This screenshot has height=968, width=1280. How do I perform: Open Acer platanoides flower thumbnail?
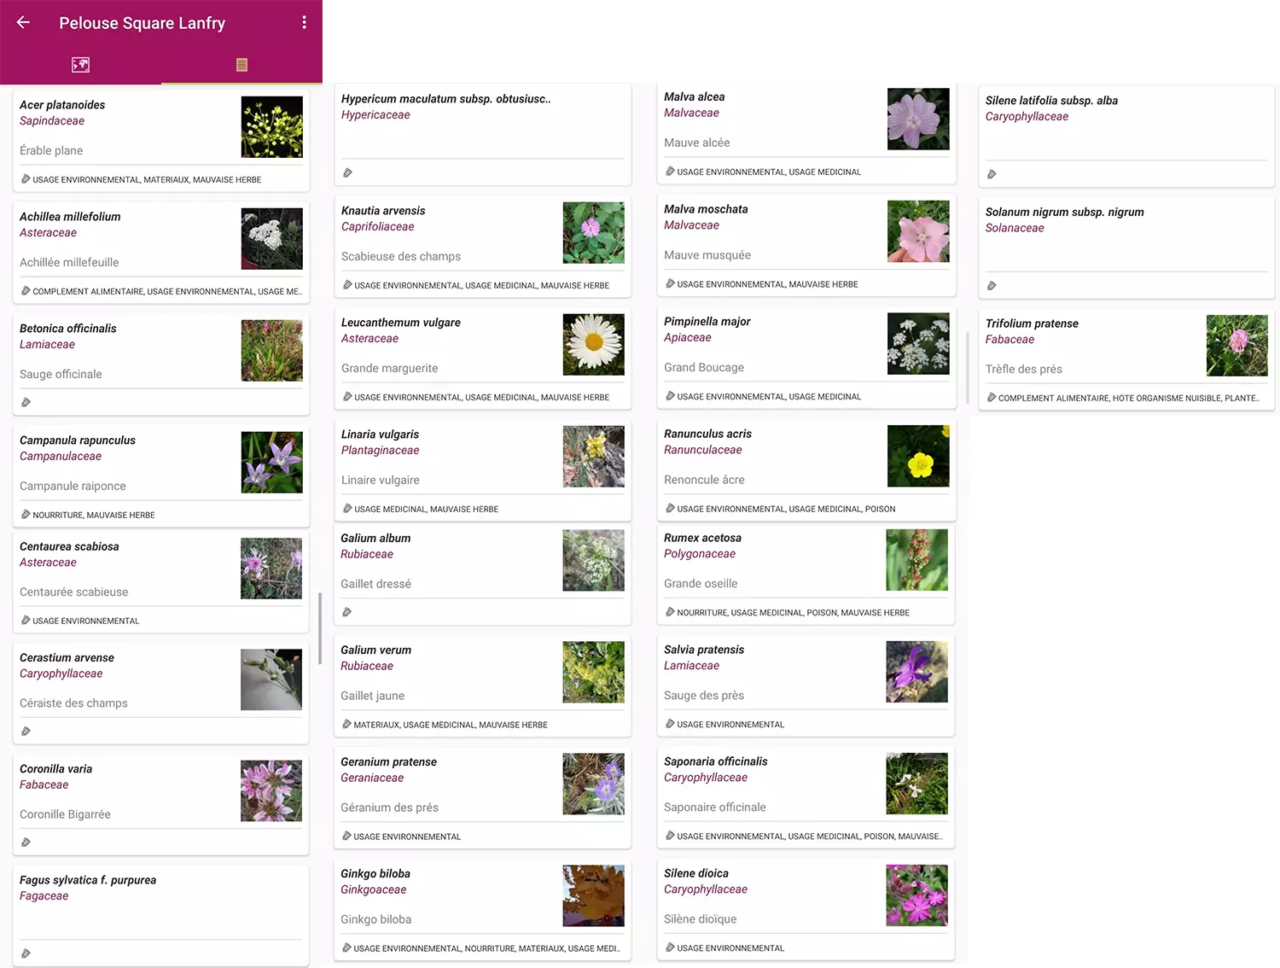click(271, 127)
